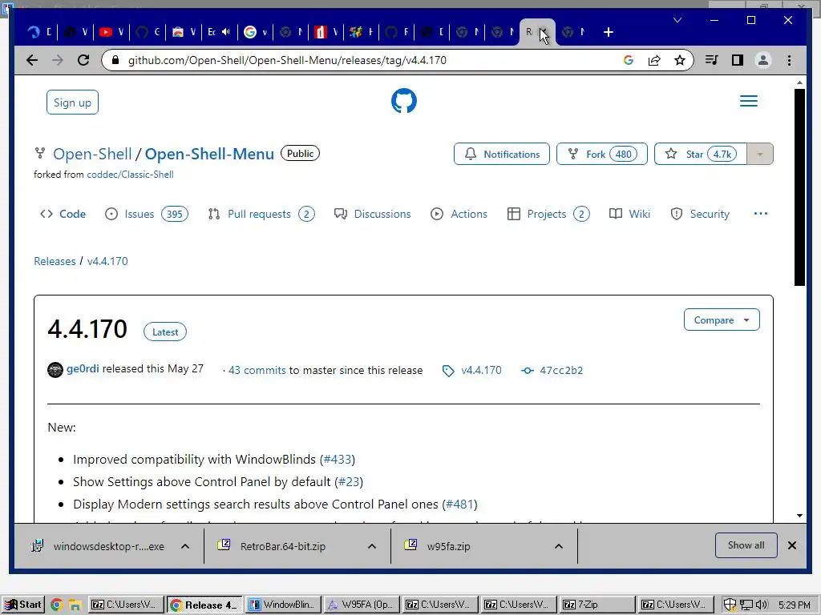Open the v4.4.170 tag link
The width and height of the screenshot is (821, 615).
(x=481, y=370)
